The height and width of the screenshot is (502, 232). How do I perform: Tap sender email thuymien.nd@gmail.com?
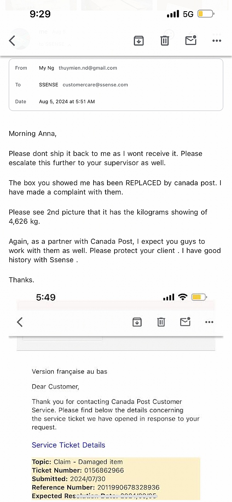[88, 68]
